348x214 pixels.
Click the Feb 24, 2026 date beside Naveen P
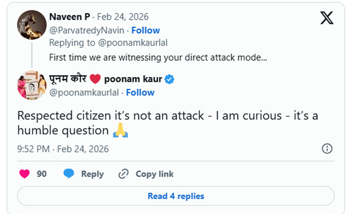pyautogui.click(x=122, y=17)
